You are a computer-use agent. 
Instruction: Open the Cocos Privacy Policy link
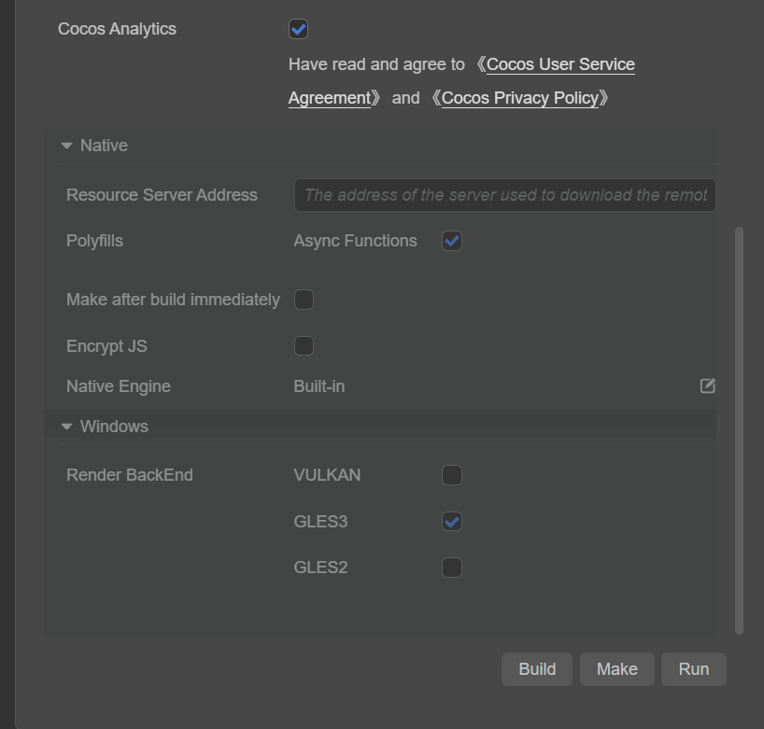[x=519, y=98]
